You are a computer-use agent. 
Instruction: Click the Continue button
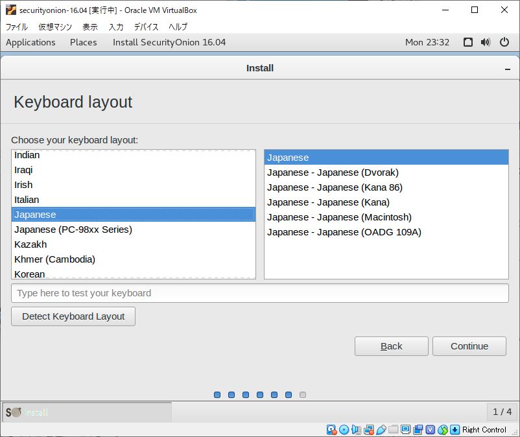coord(469,346)
